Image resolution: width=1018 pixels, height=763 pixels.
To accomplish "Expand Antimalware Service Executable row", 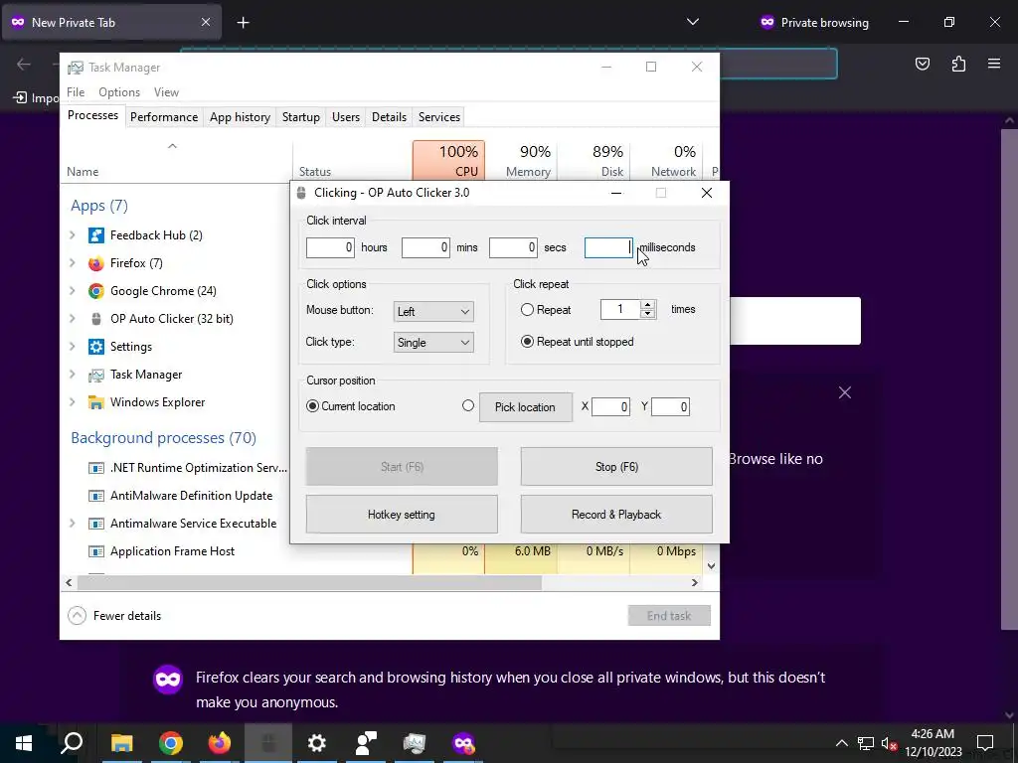I will coord(72,524).
